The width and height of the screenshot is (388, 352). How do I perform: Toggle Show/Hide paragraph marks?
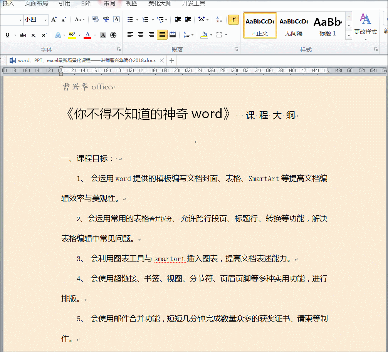(x=233, y=20)
